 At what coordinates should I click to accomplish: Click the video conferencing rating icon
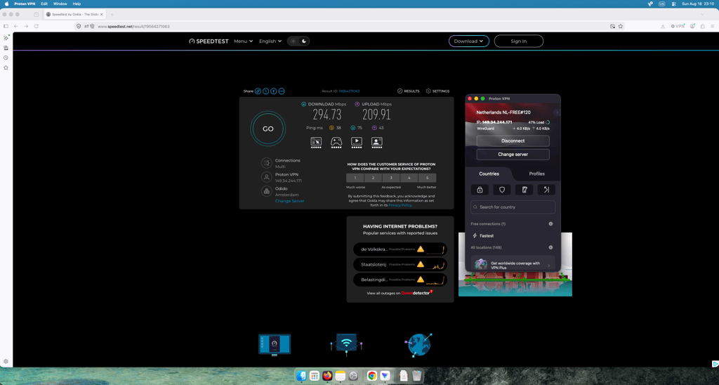click(x=376, y=142)
